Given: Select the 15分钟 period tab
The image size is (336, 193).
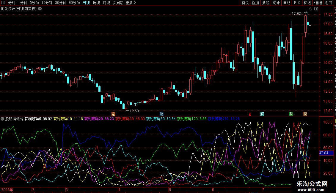Looking at the screenshot, I should (47, 3).
